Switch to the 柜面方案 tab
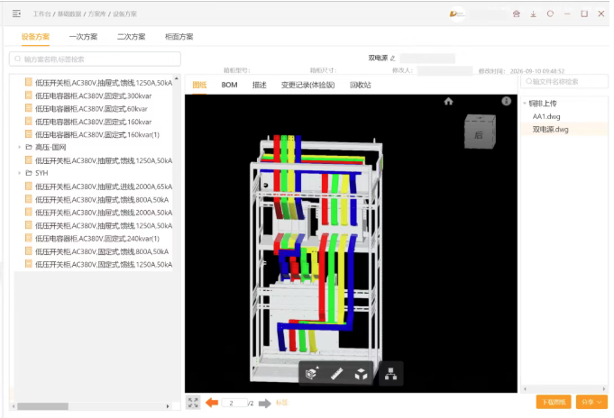 179,37
